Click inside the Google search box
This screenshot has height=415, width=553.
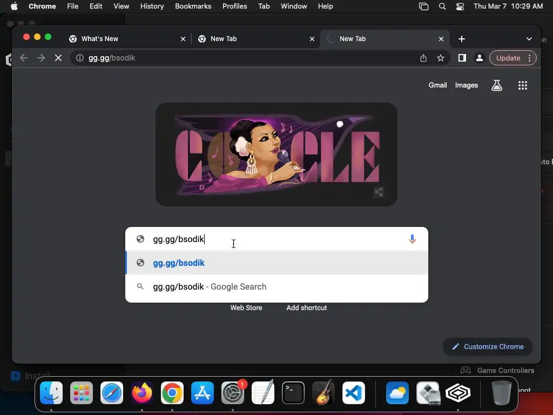tap(277, 239)
